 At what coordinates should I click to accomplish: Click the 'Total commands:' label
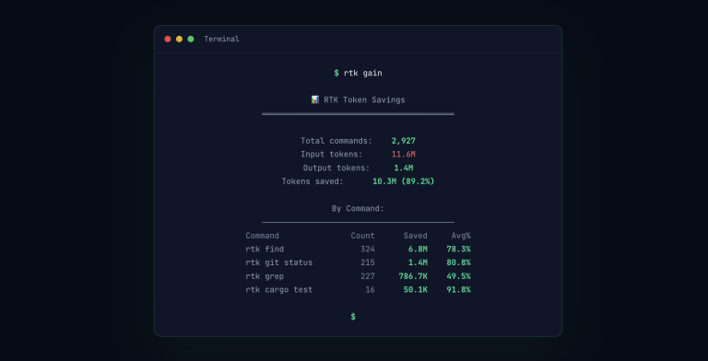(x=336, y=141)
